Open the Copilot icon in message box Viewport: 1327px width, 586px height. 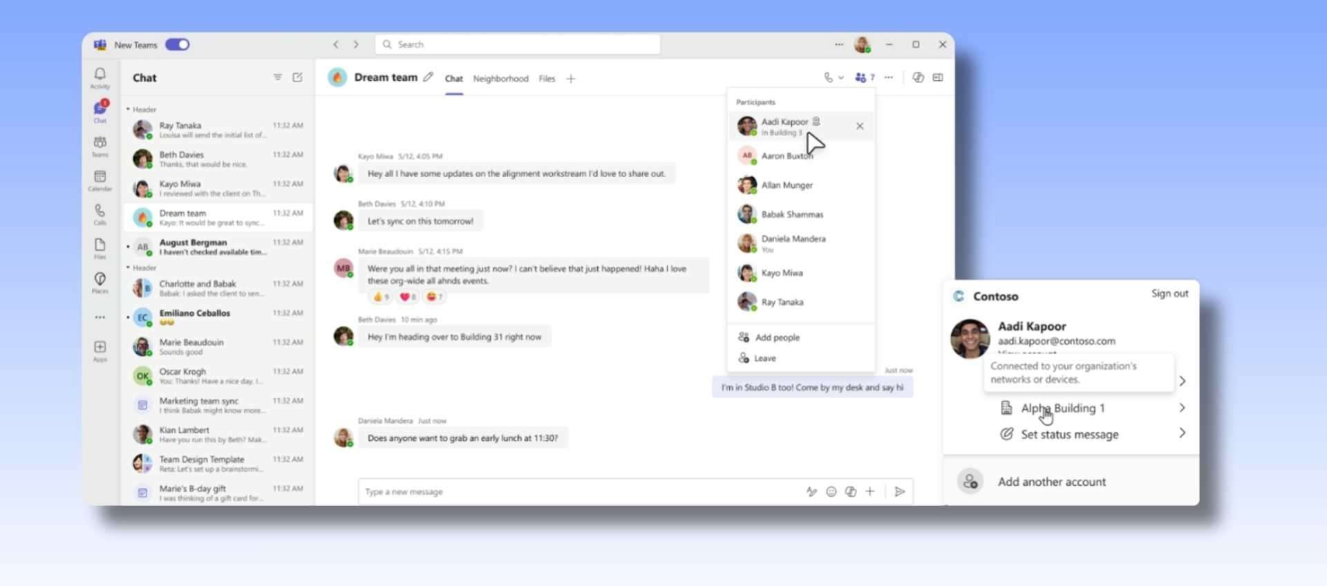851,491
